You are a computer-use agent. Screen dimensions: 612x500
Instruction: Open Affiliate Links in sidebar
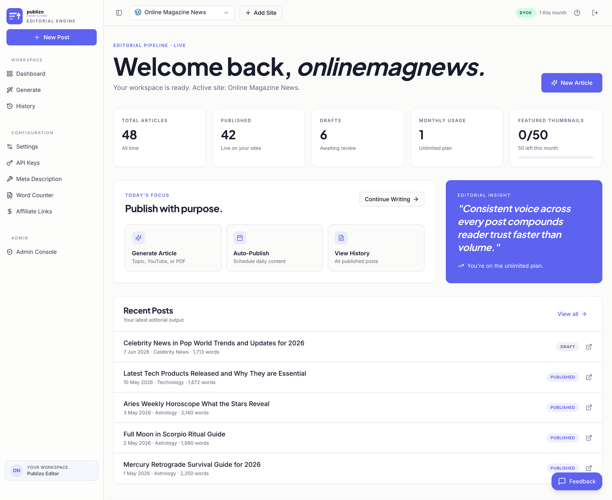click(52, 211)
